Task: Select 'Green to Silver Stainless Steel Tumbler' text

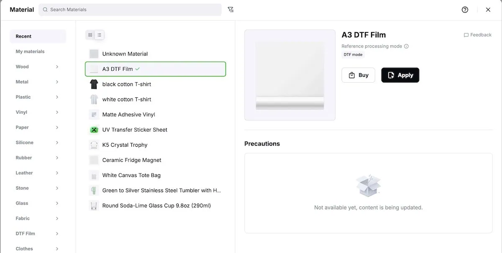Action: click(161, 190)
